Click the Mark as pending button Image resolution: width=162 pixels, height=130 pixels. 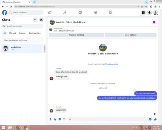tap(76, 35)
